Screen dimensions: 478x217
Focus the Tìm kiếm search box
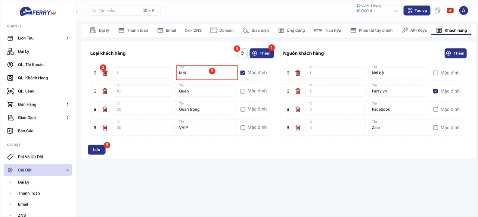coord(124,10)
